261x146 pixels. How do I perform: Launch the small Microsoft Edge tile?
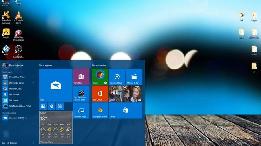51,106
